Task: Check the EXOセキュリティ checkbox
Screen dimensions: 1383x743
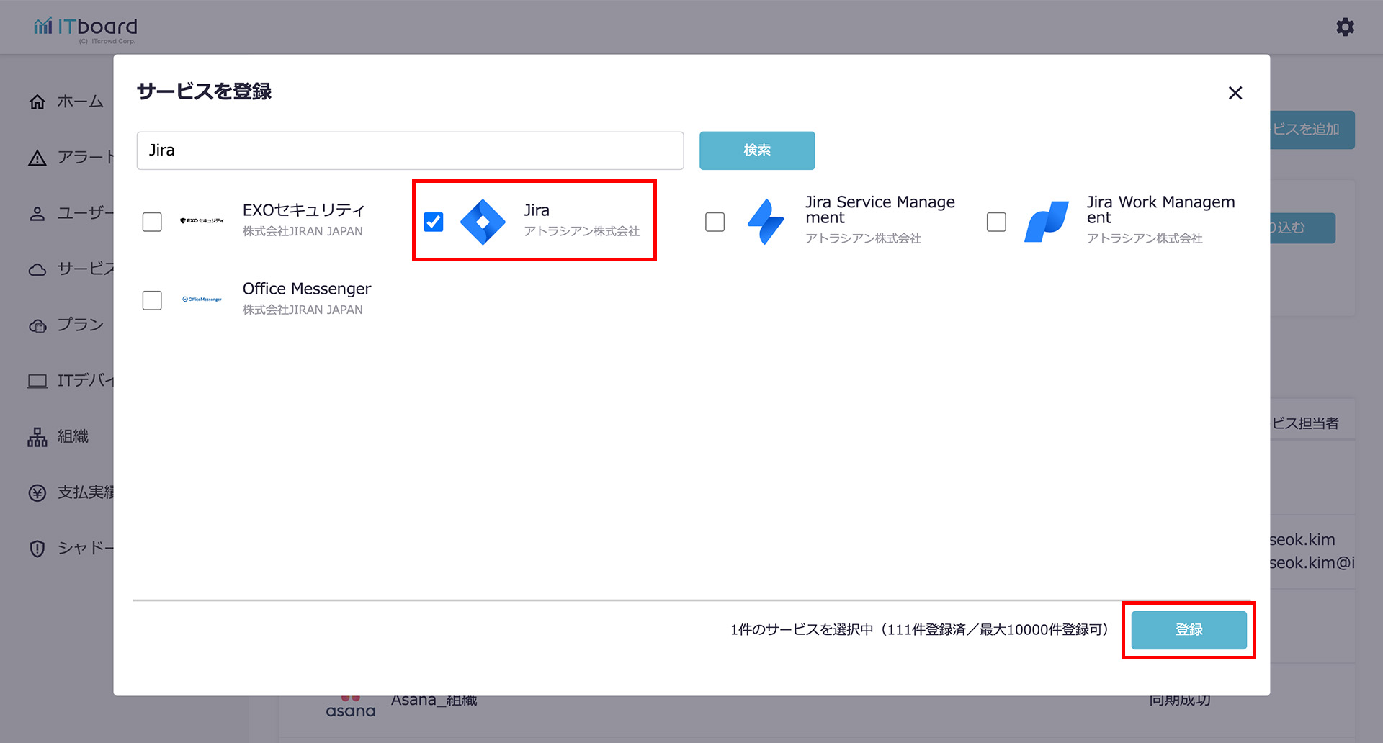Action: pyautogui.click(x=152, y=222)
